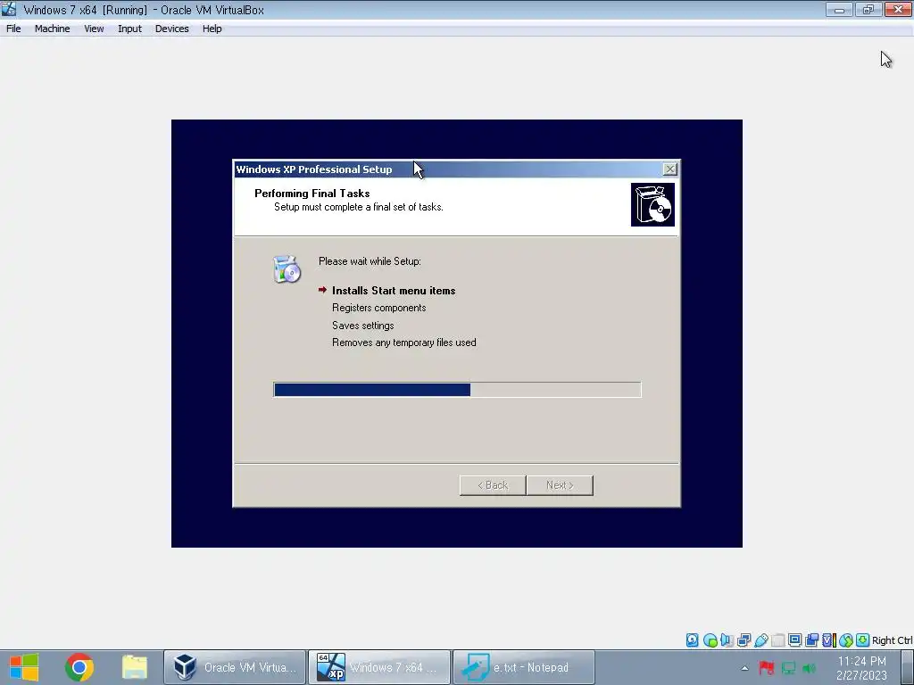Click the optical disk status icon
This screenshot has height=685, width=914.
(x=710, y=640)
